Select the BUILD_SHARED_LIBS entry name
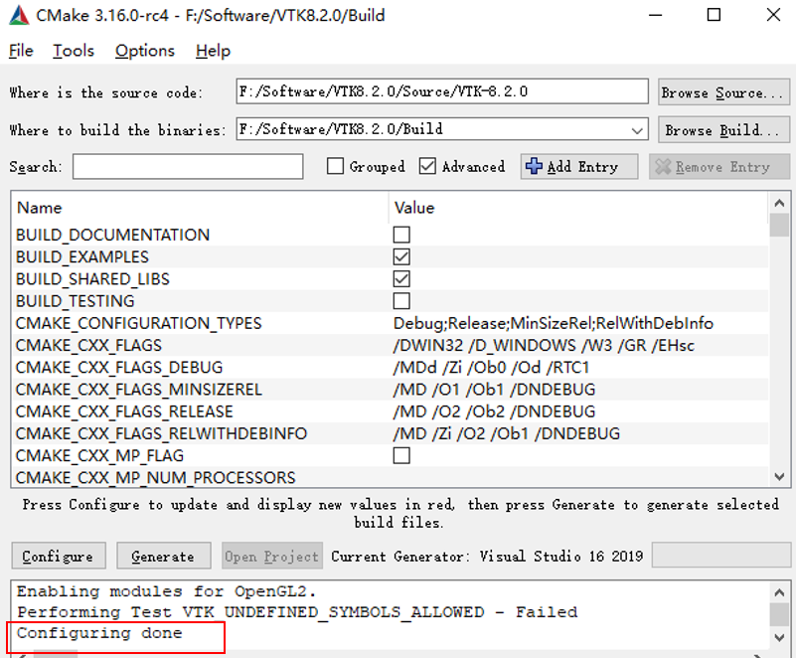The width and height of the screenshot is (796, 658). (x=92, y=278)
